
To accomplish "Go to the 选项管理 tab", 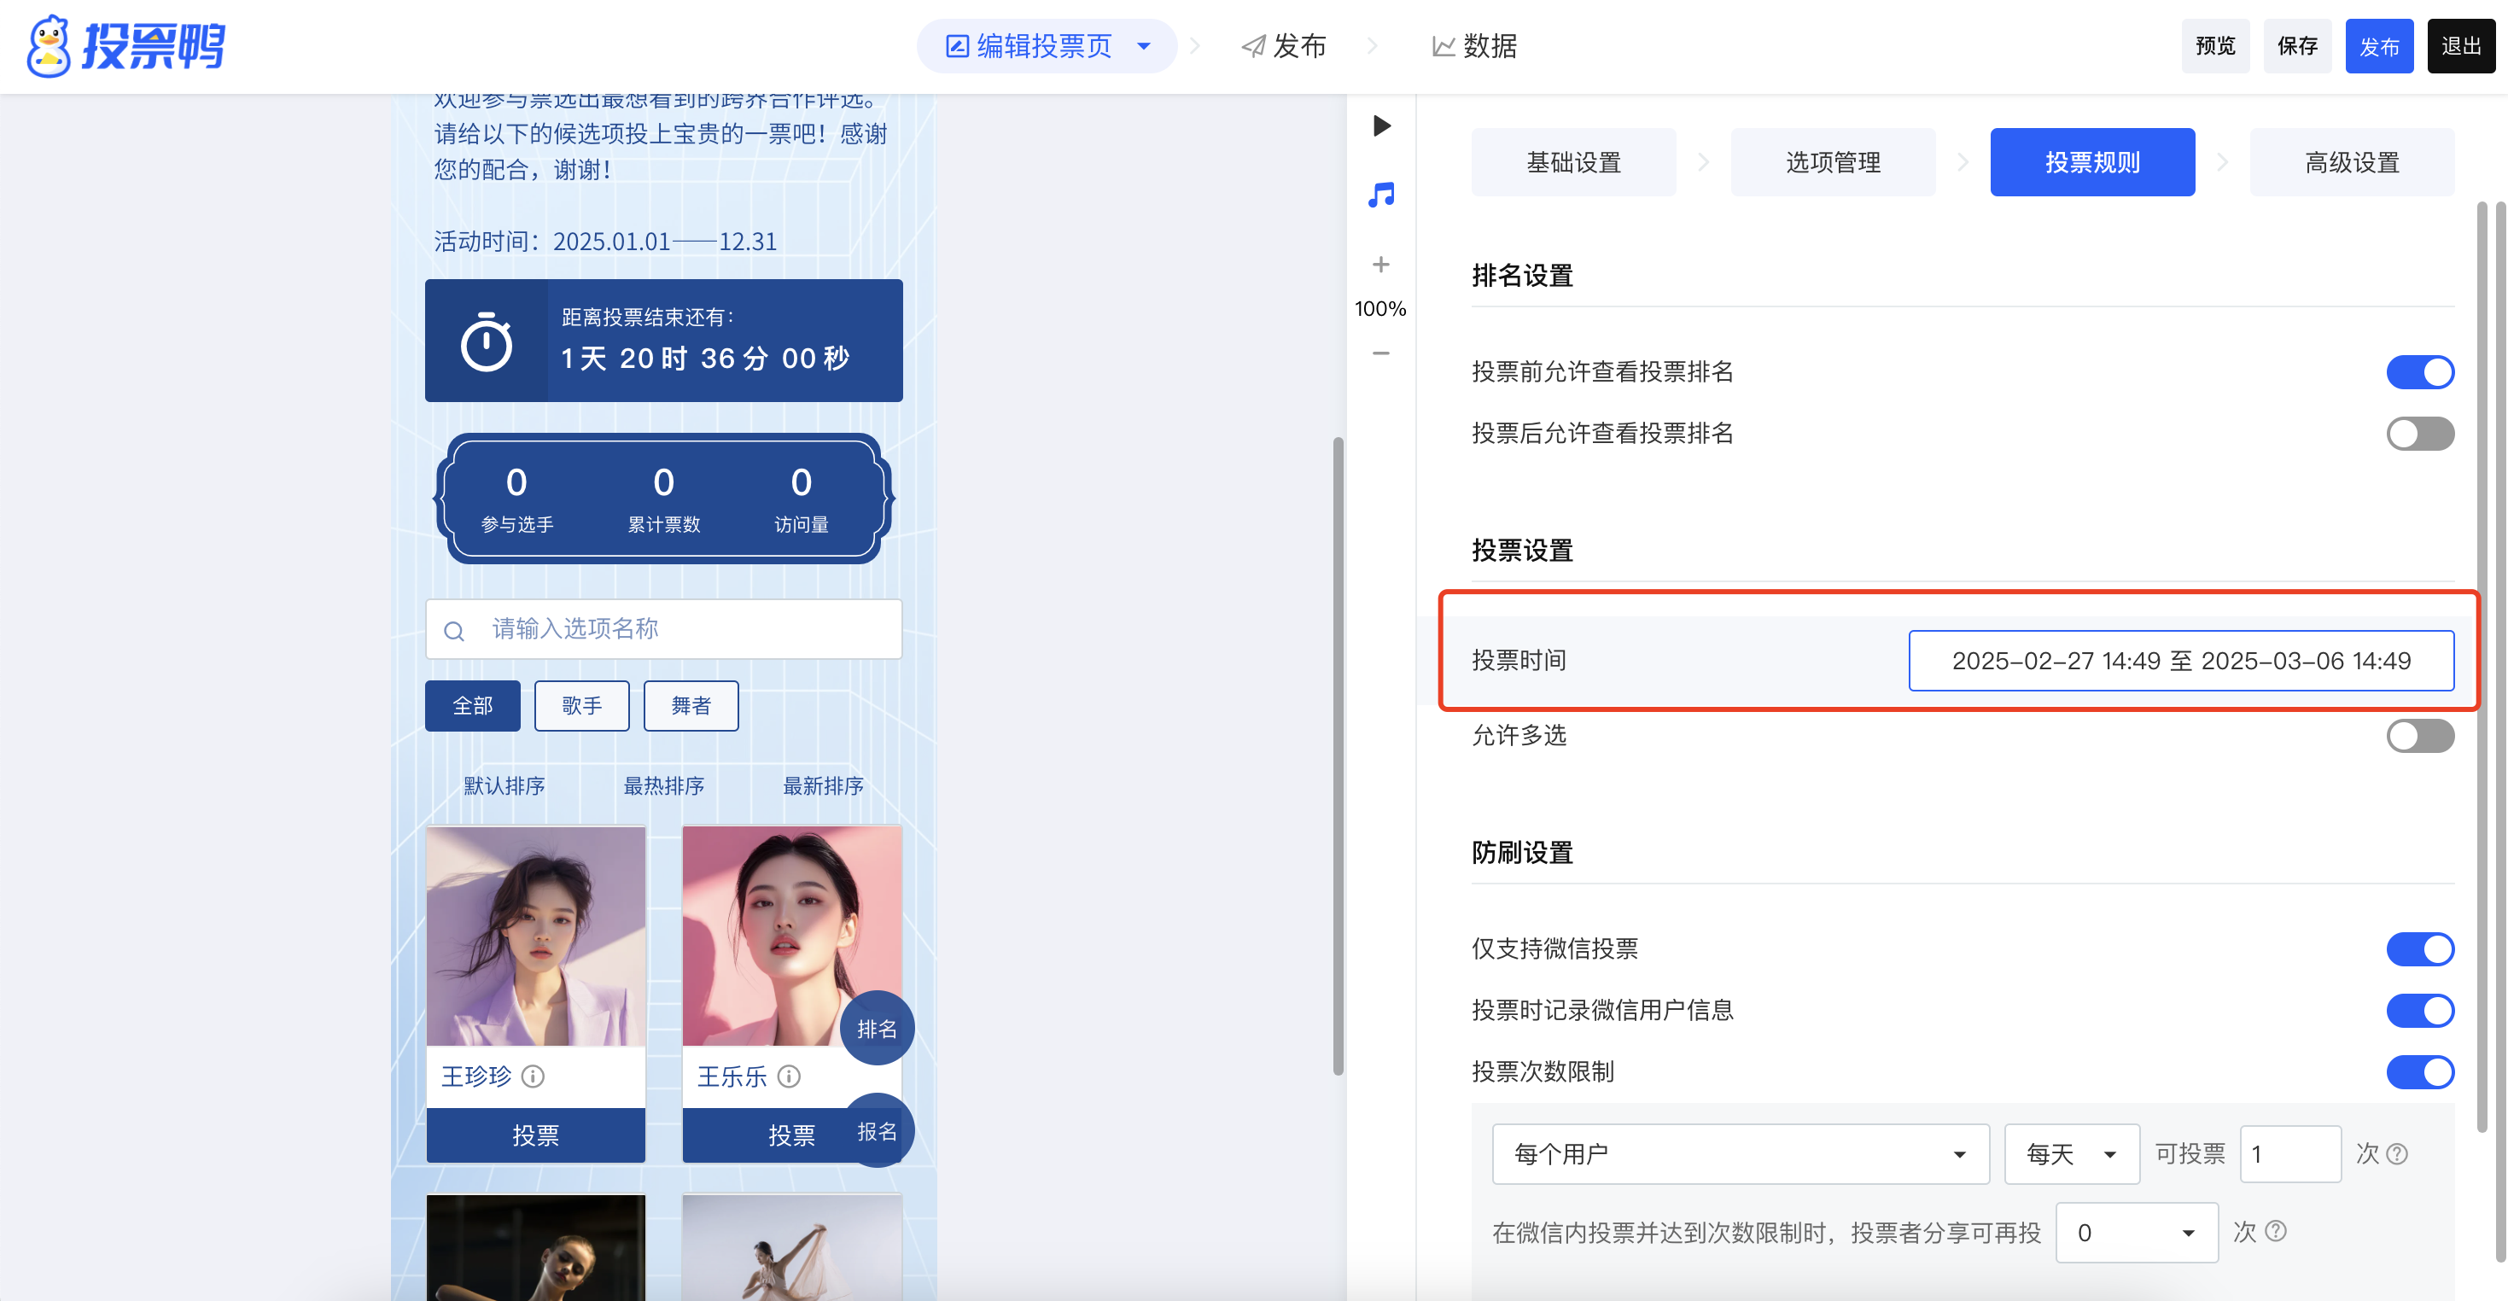I will (x=1832, y=162).
